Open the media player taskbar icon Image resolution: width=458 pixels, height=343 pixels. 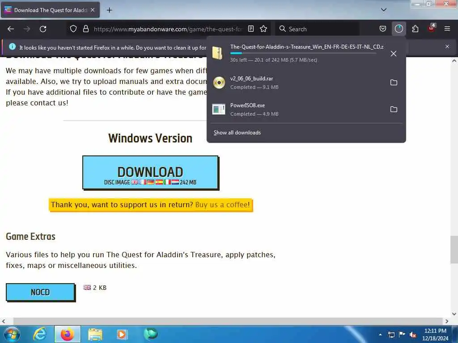[x=122, y=334]
